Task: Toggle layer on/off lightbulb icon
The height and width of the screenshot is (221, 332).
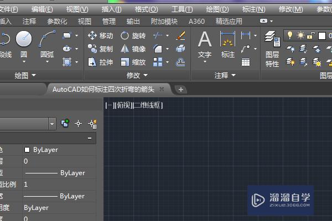Action: click(x=289, y=35)
